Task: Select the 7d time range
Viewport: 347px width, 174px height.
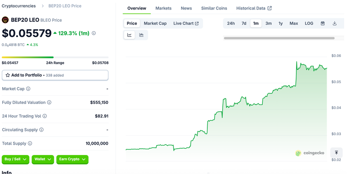Action: pos(244,23)
